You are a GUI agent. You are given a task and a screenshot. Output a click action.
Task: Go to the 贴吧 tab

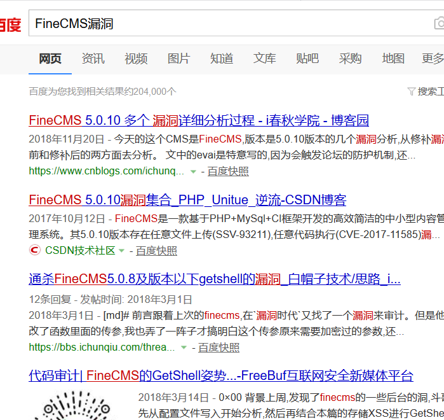click(x=307, y=59)
